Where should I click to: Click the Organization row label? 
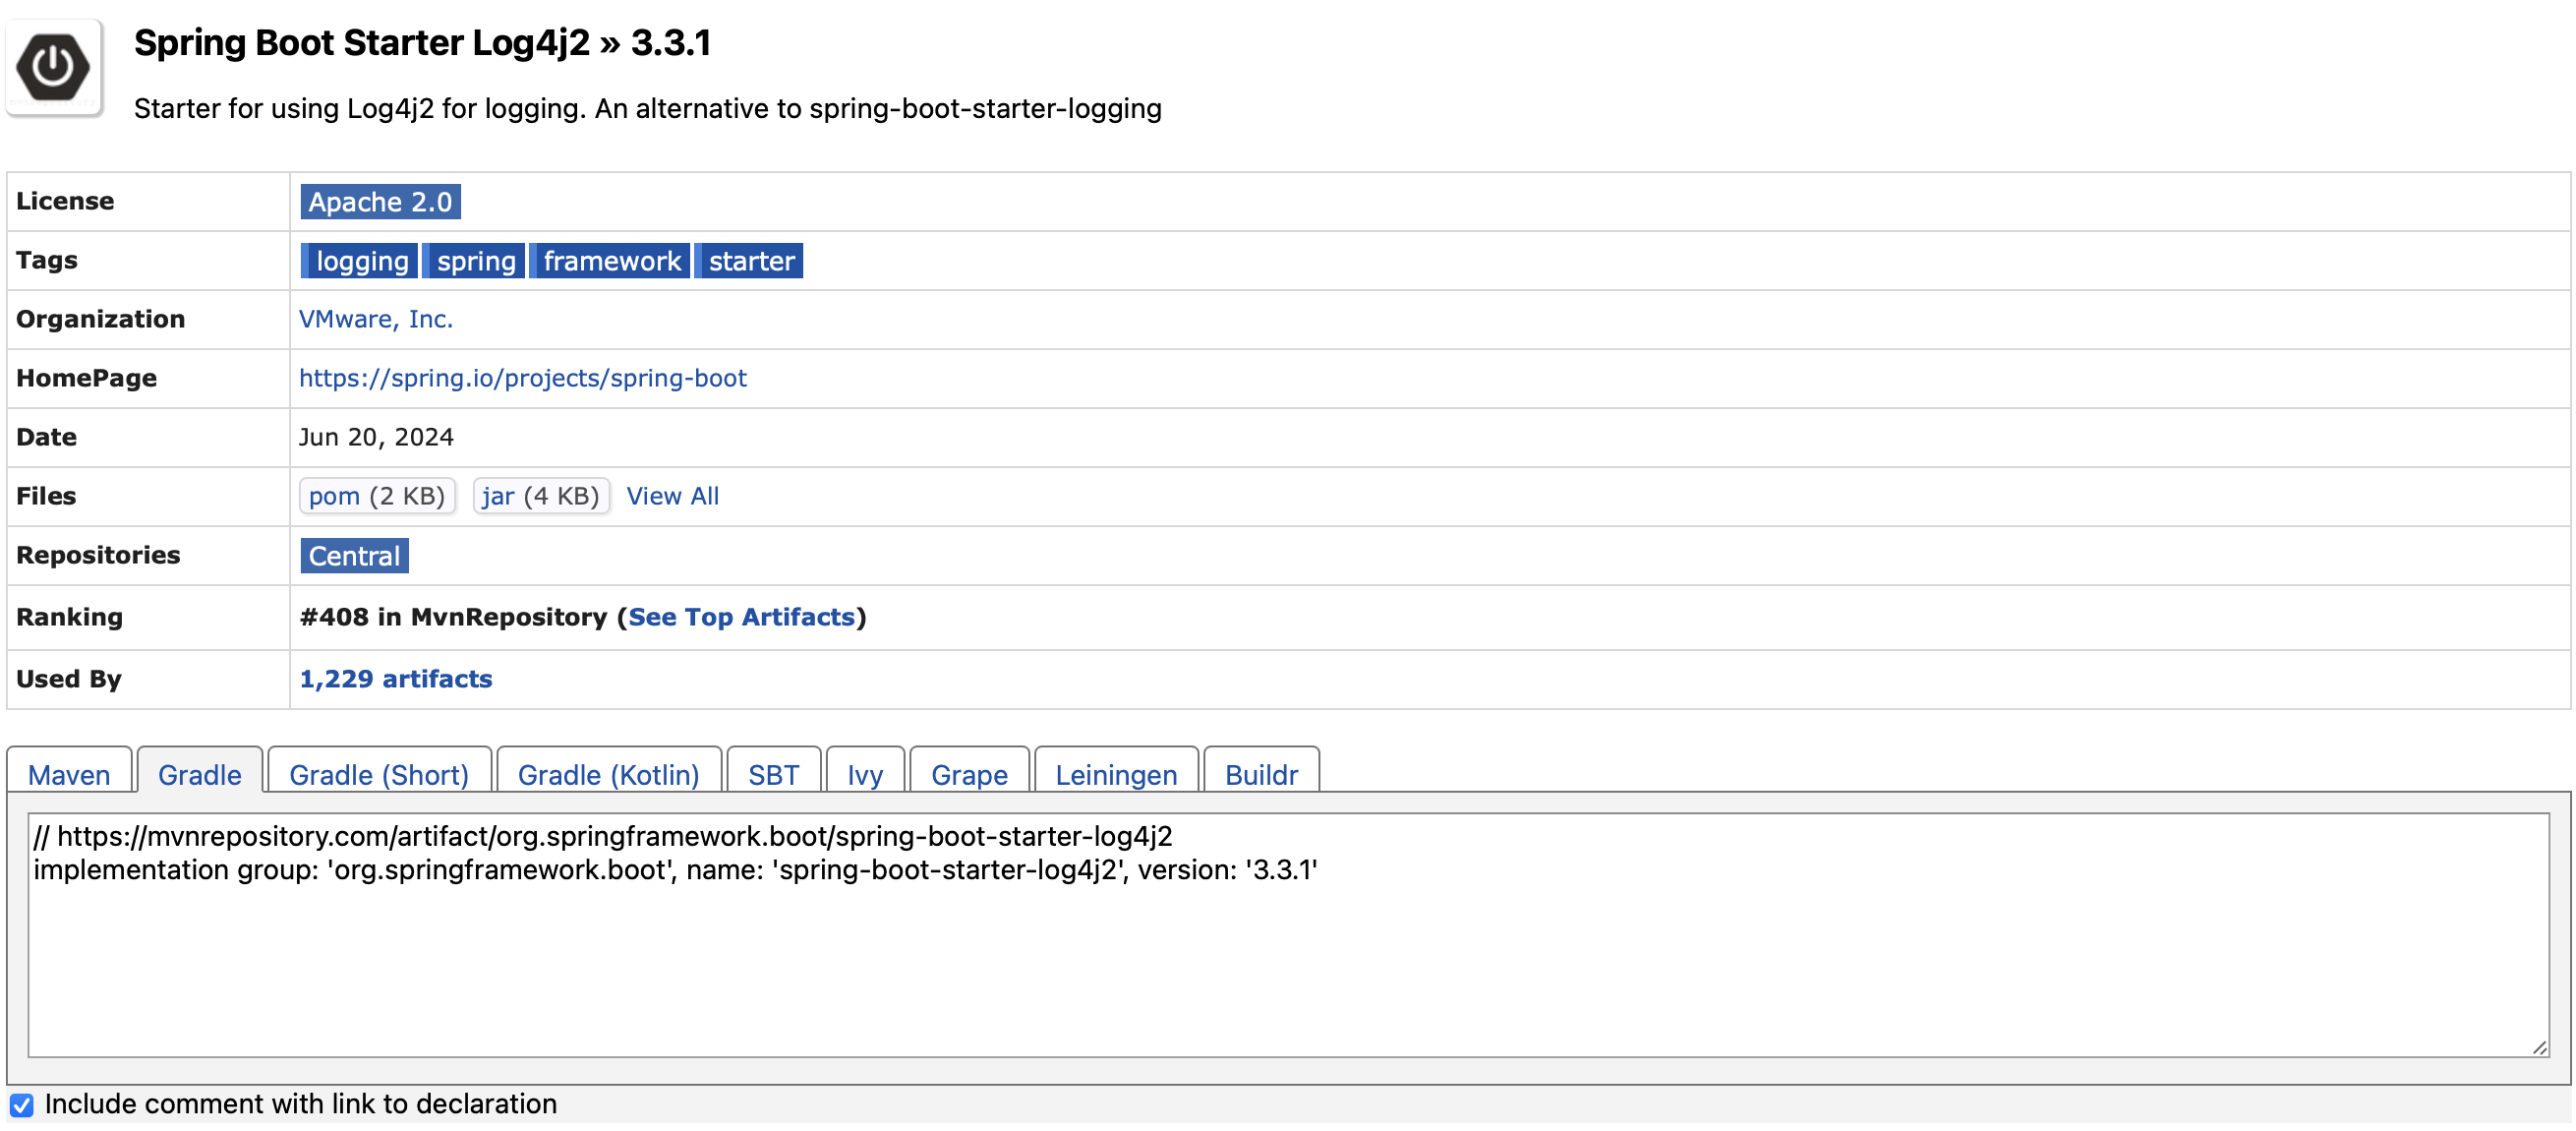(x=100, y=319)
